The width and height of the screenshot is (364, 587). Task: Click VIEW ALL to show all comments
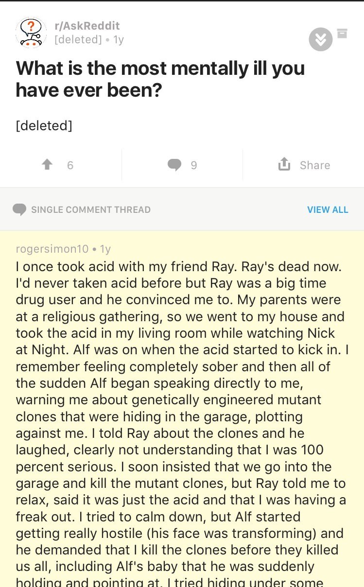(328, 210)
